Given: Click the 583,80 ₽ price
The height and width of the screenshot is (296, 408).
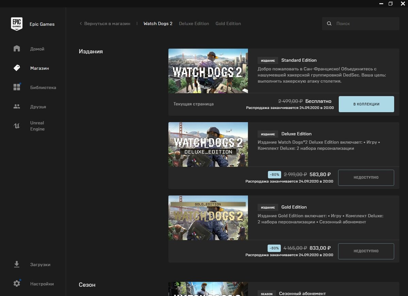Looking at the screenshot, I should click(320, 174).
